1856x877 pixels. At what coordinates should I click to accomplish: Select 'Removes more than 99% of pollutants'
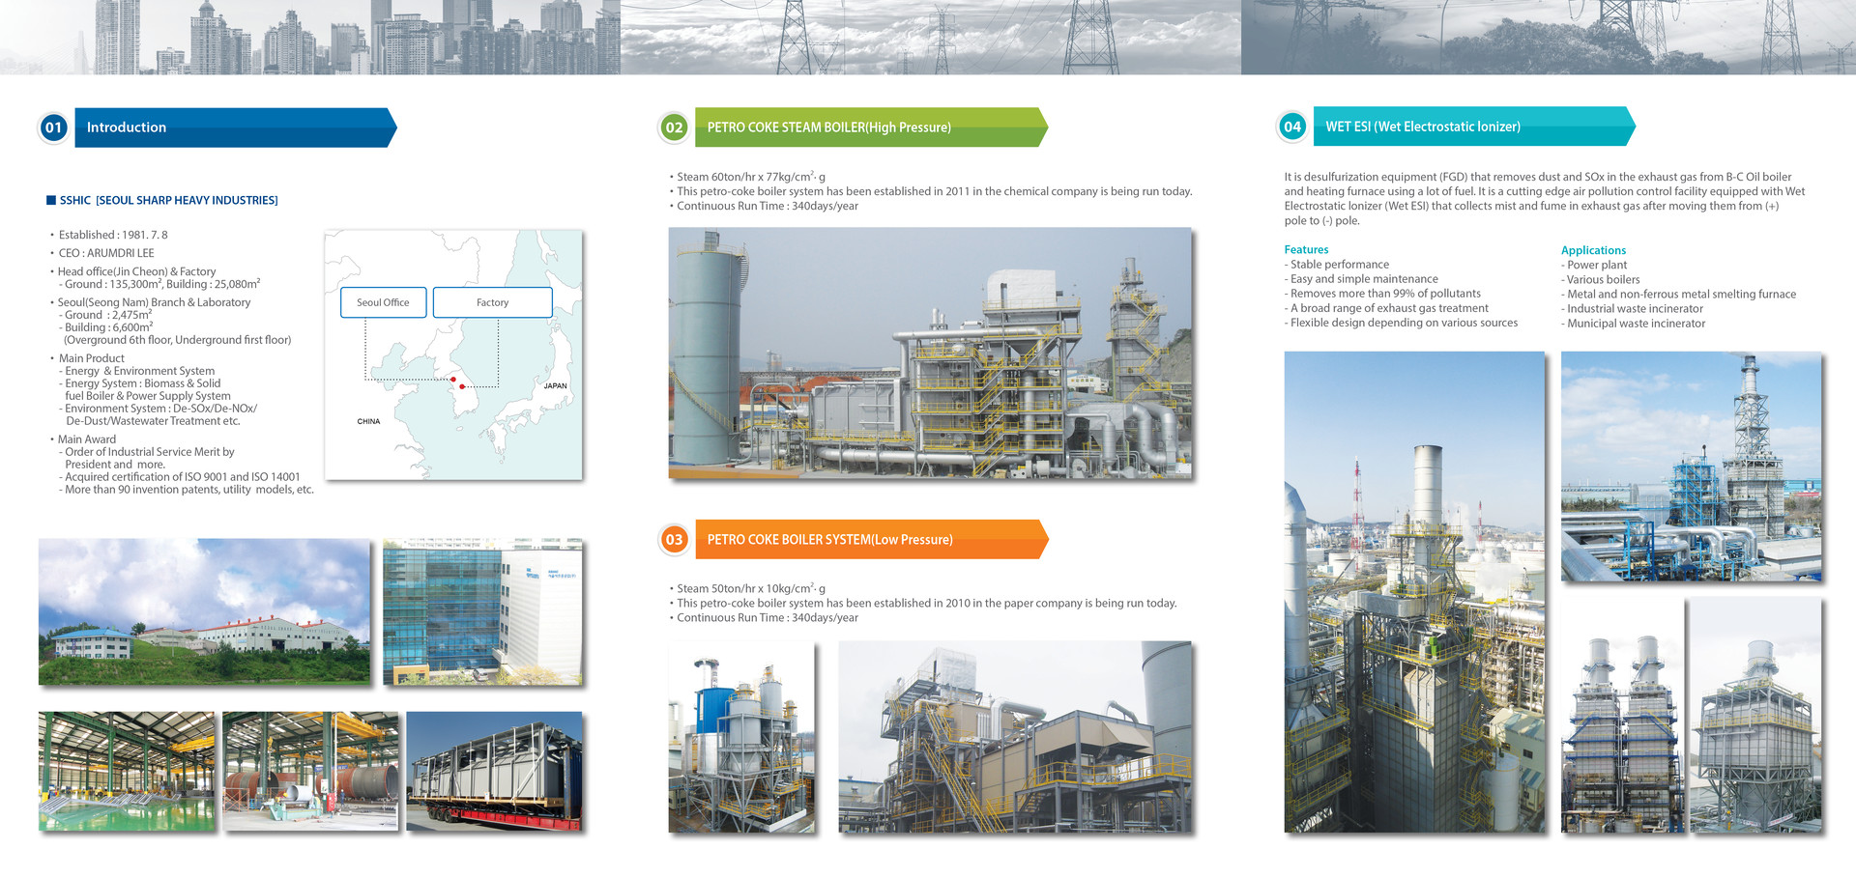[x=1382, y=294]
